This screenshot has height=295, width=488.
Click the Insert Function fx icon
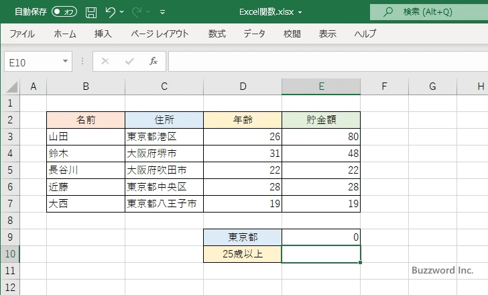point(154,62)
